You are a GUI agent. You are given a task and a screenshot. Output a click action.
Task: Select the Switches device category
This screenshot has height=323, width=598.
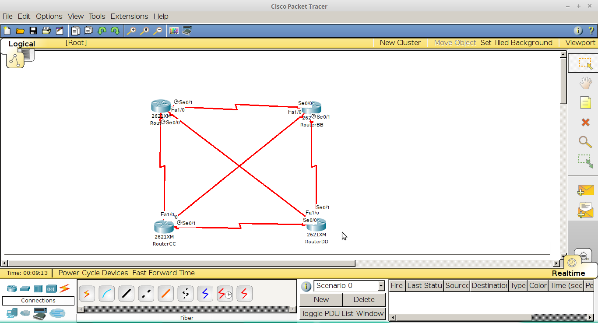point(25,288)
